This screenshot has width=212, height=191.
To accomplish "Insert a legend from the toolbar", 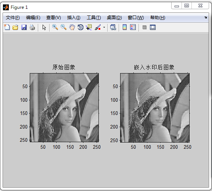I will click(x=133, y=27).
